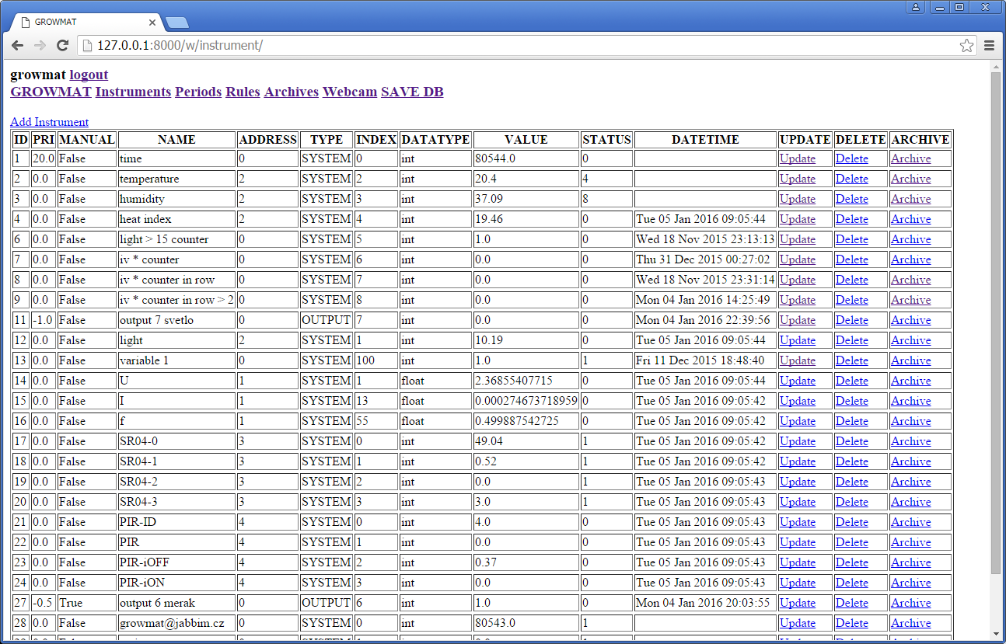Screen dimensions: 1006x644
Task: Archive the PIR-ID instrument
Action: point(910,522)
